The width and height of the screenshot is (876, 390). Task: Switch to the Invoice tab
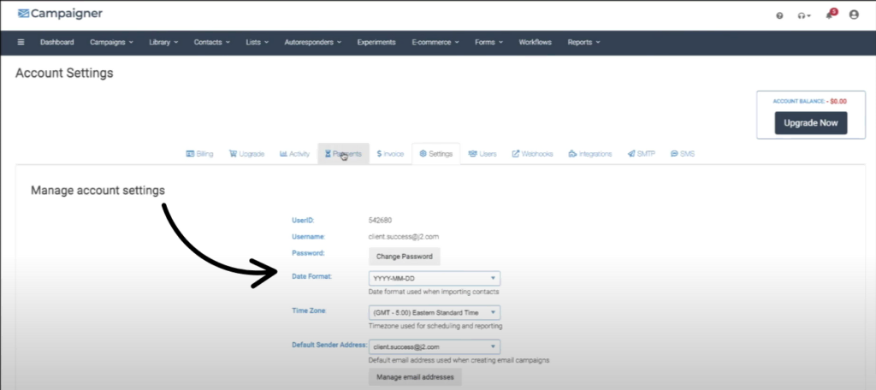coord(390,154)
